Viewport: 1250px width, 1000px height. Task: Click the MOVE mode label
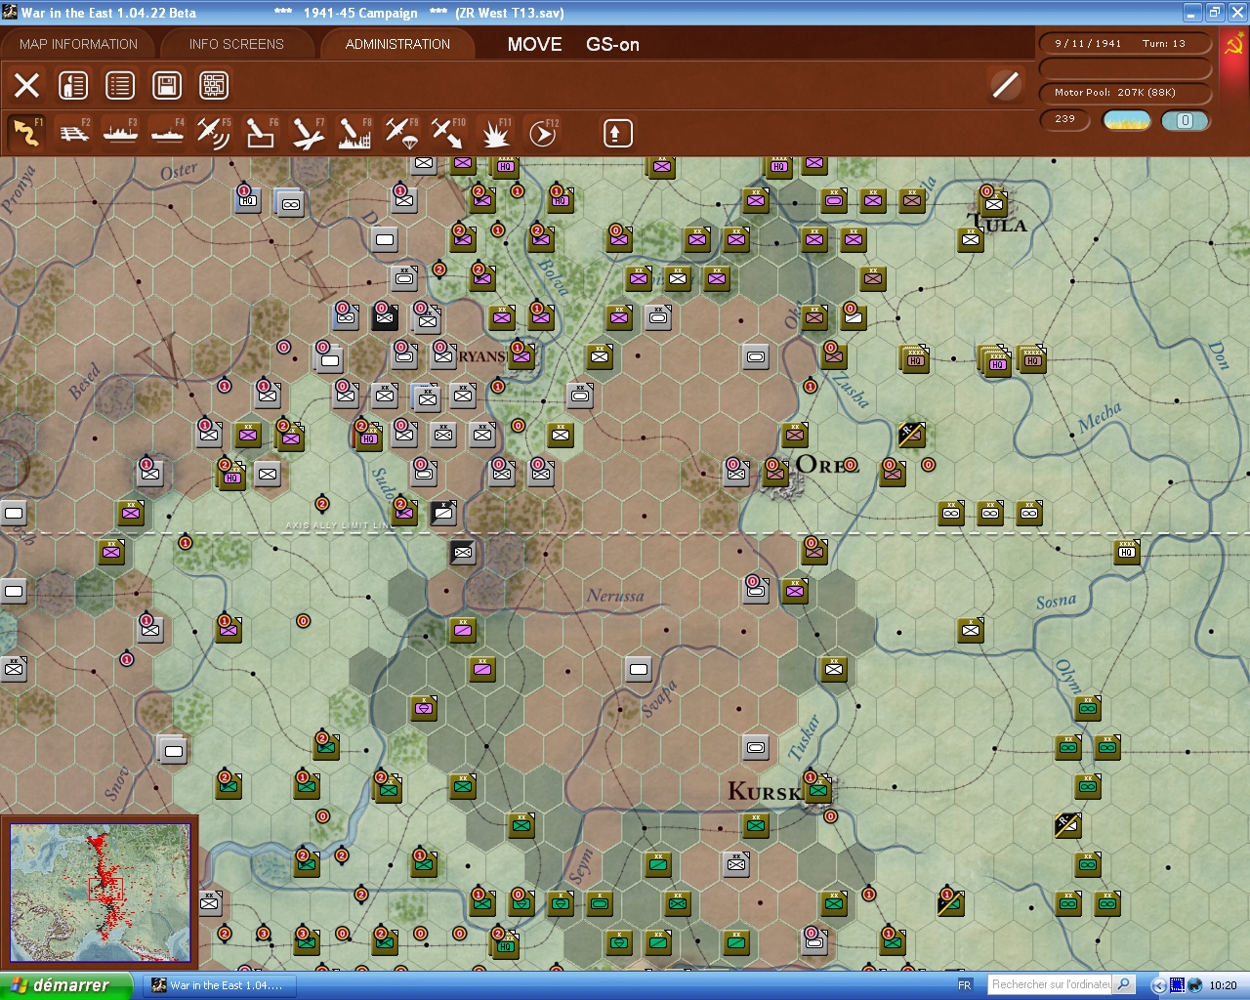click(x=534, y=44)
